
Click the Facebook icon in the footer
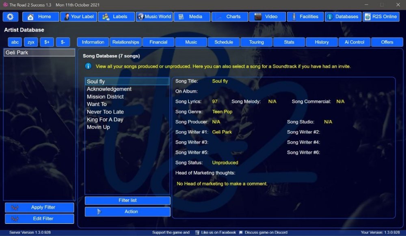point(197,232)
